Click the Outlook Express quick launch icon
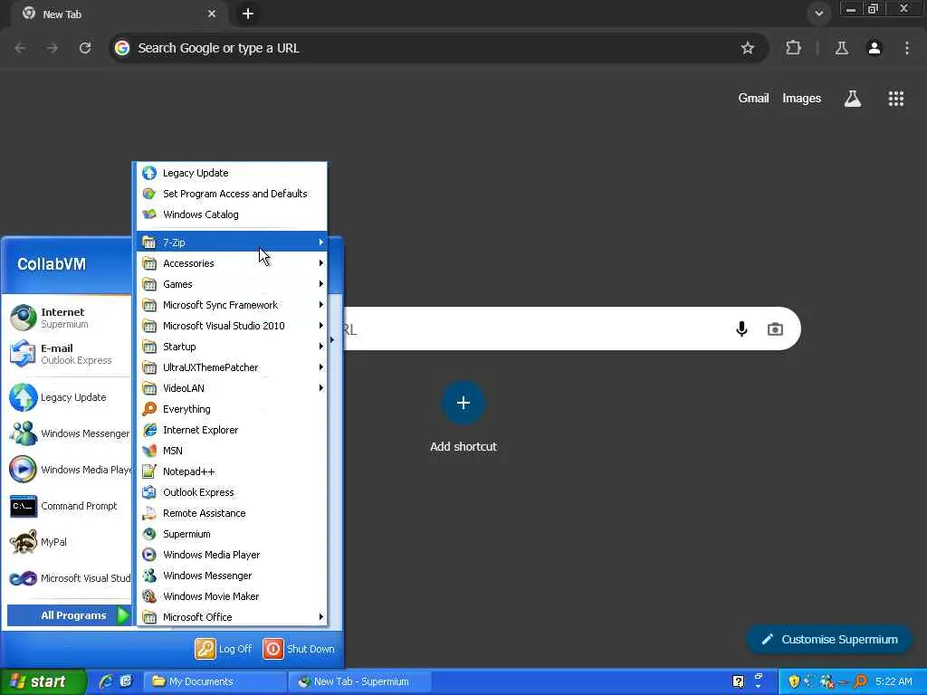927x695 pixels. [126, 681]
